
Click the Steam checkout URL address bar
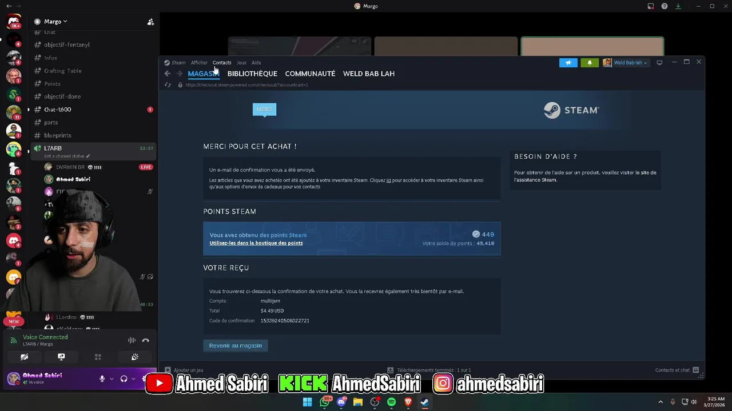click(246, 85)
